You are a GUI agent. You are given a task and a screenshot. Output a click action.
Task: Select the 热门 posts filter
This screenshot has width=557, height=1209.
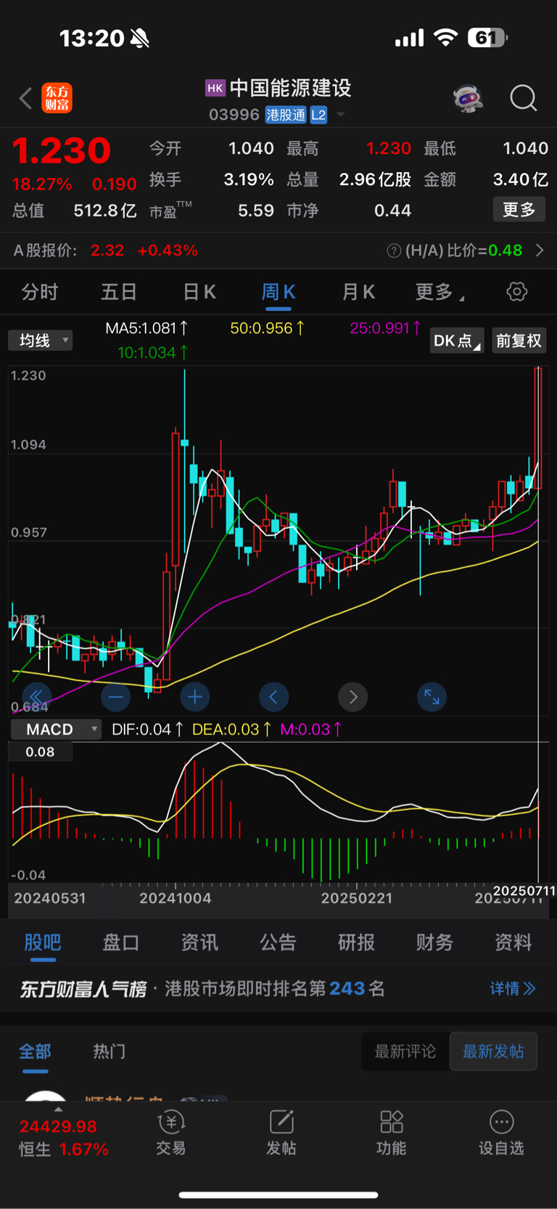110,1051
